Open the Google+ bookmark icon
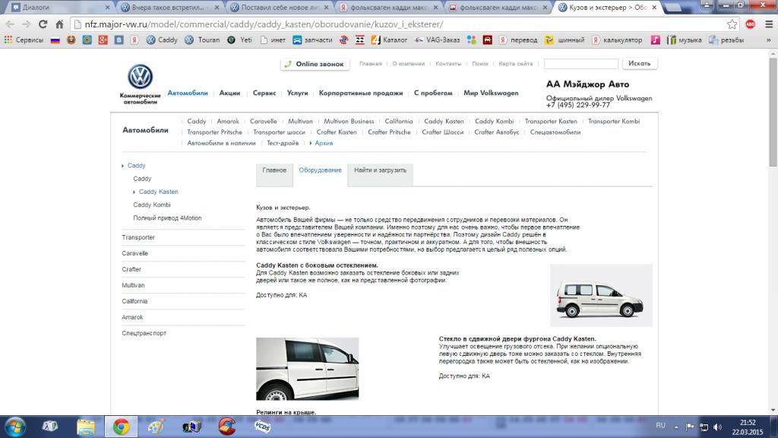 103,40
